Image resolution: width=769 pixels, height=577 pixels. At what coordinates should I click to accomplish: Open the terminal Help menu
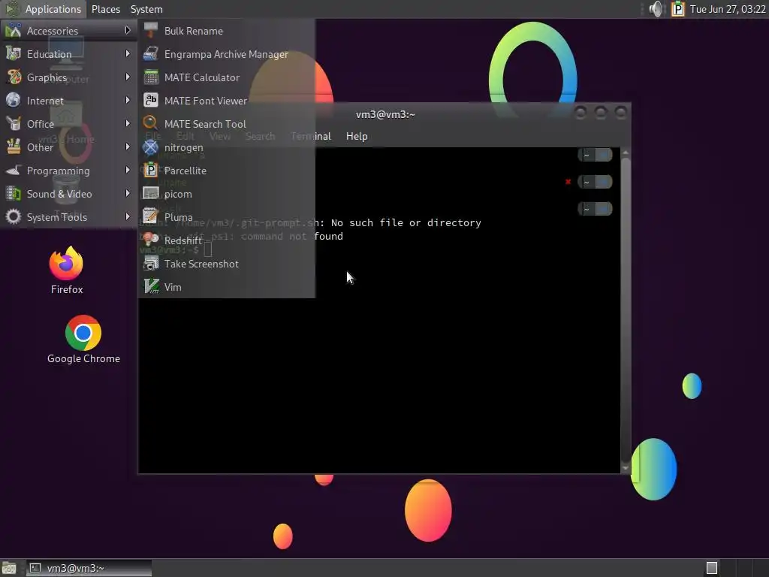[357, 136]
